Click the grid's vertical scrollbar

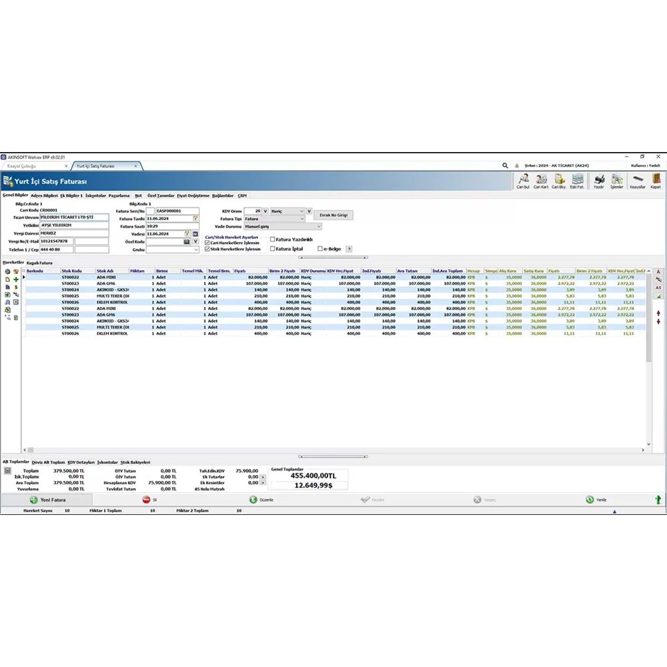649,356
